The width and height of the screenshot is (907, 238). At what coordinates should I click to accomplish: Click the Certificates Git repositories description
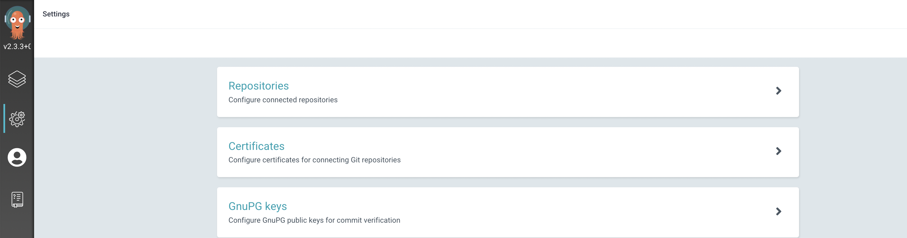coord(315,160)
